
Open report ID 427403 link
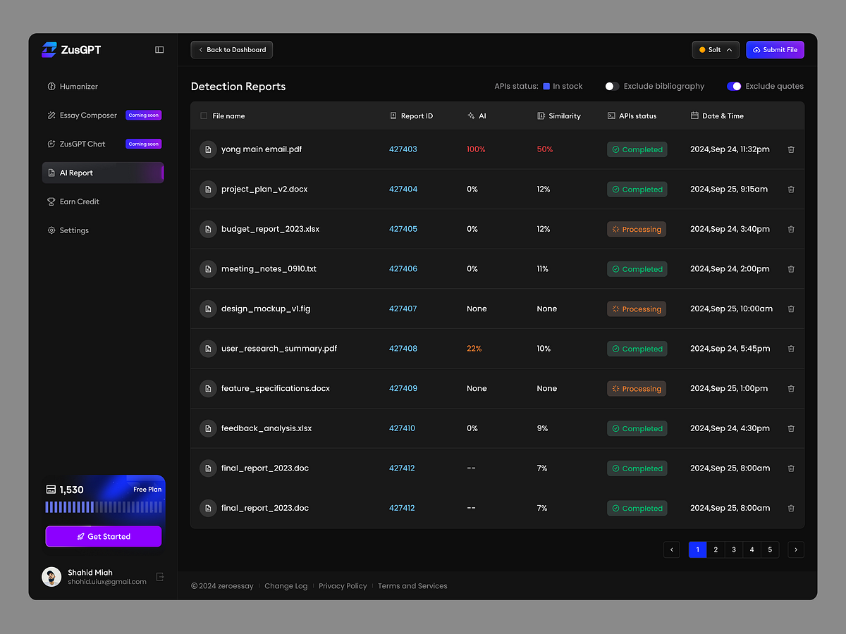[403, 149]
